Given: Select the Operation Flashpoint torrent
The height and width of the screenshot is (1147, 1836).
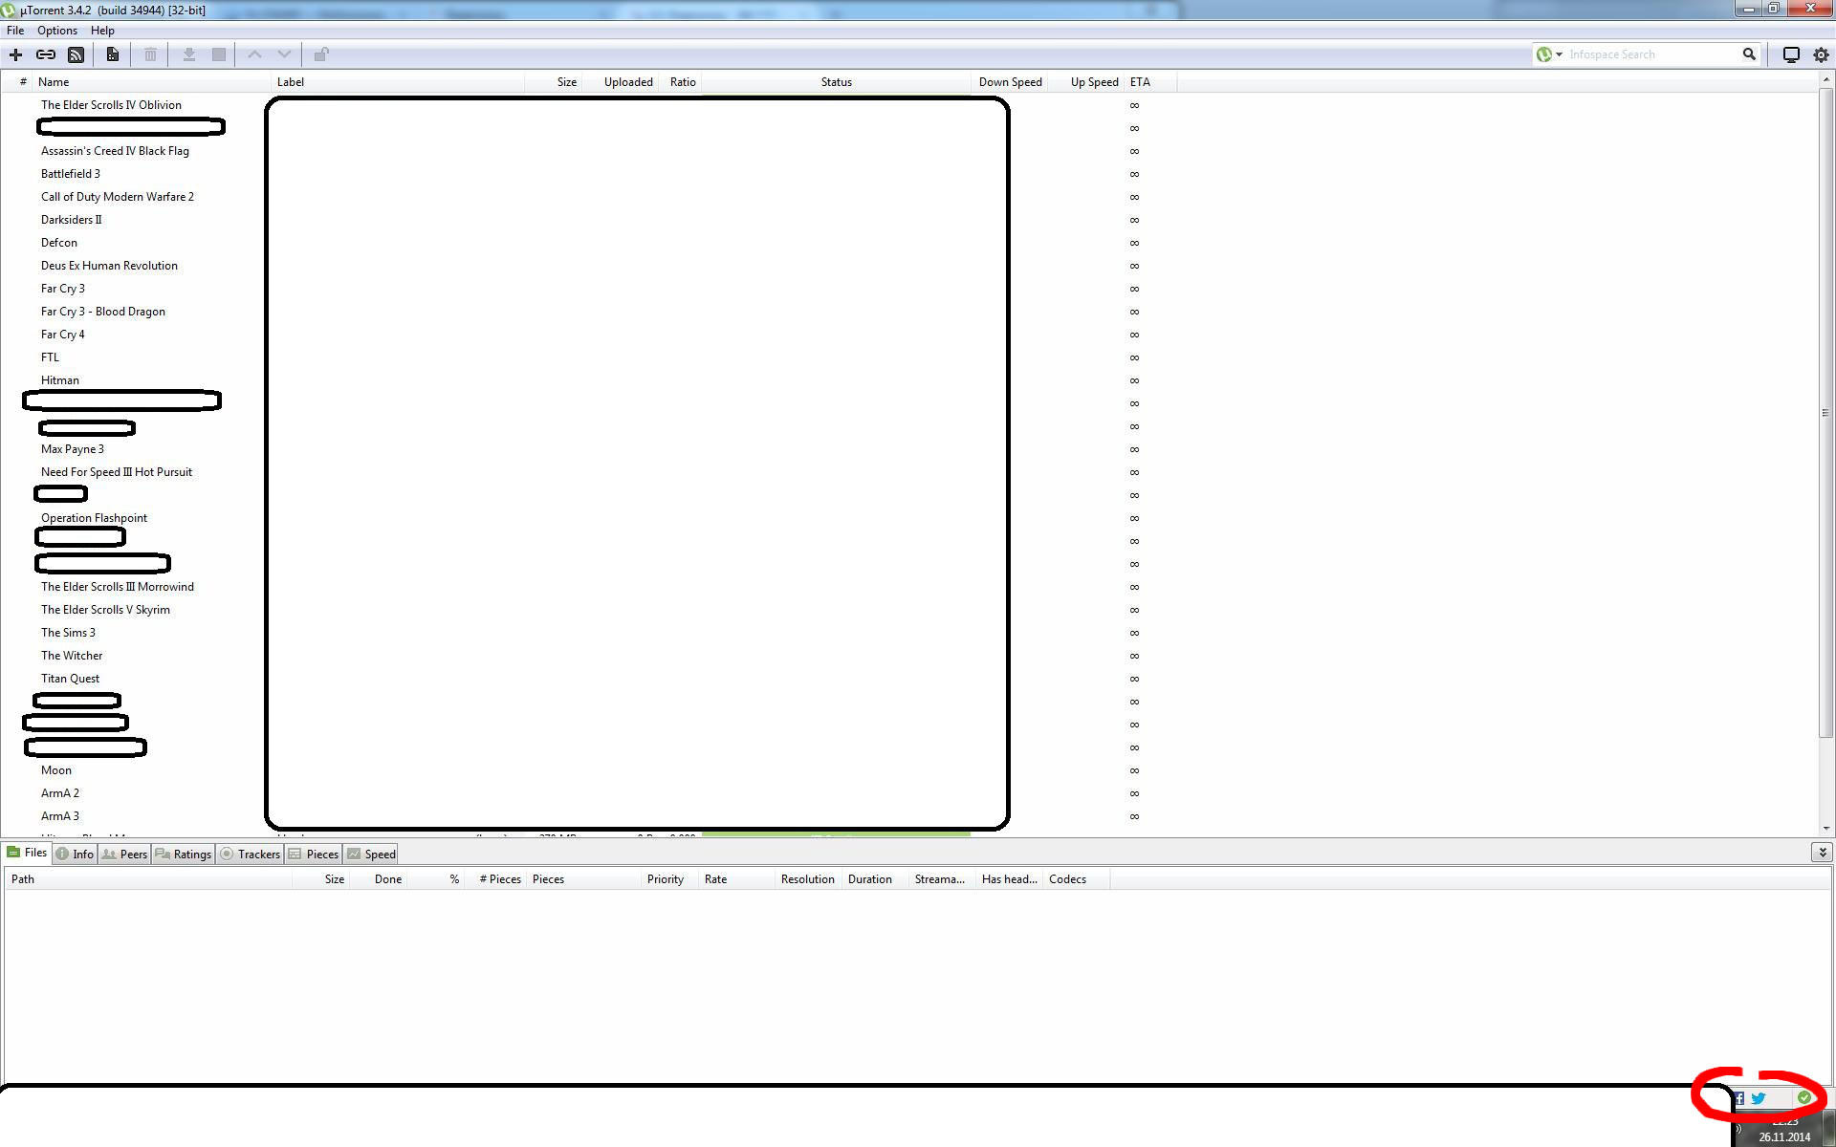Looking at the screenshot, I should click(x=94, y=518).
